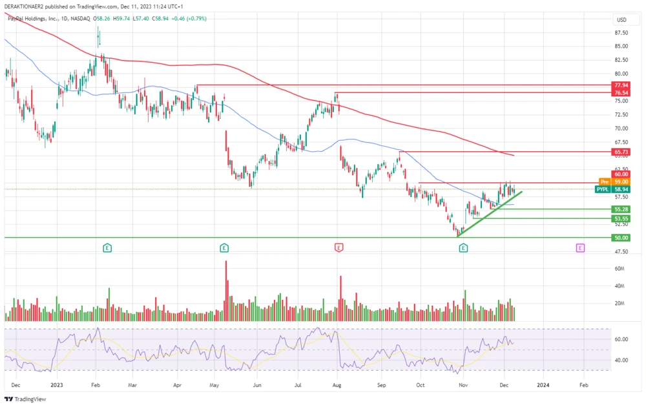
Task: Click the green 55.28 price level label
Action: tap(621, 209)
